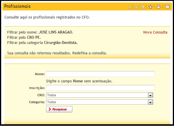Open the Categoria dropdown list
The image size is (174, 126).
(x=97, y=102)
